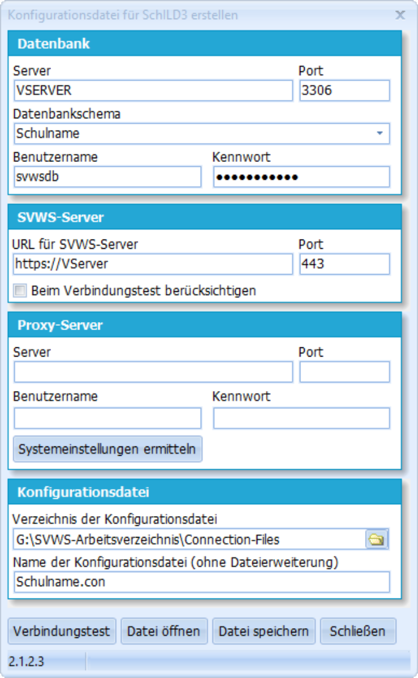Browse for the configuration file folder
Image resolution: width=418 pixels, height=678 pixels.
pos(377,539)
